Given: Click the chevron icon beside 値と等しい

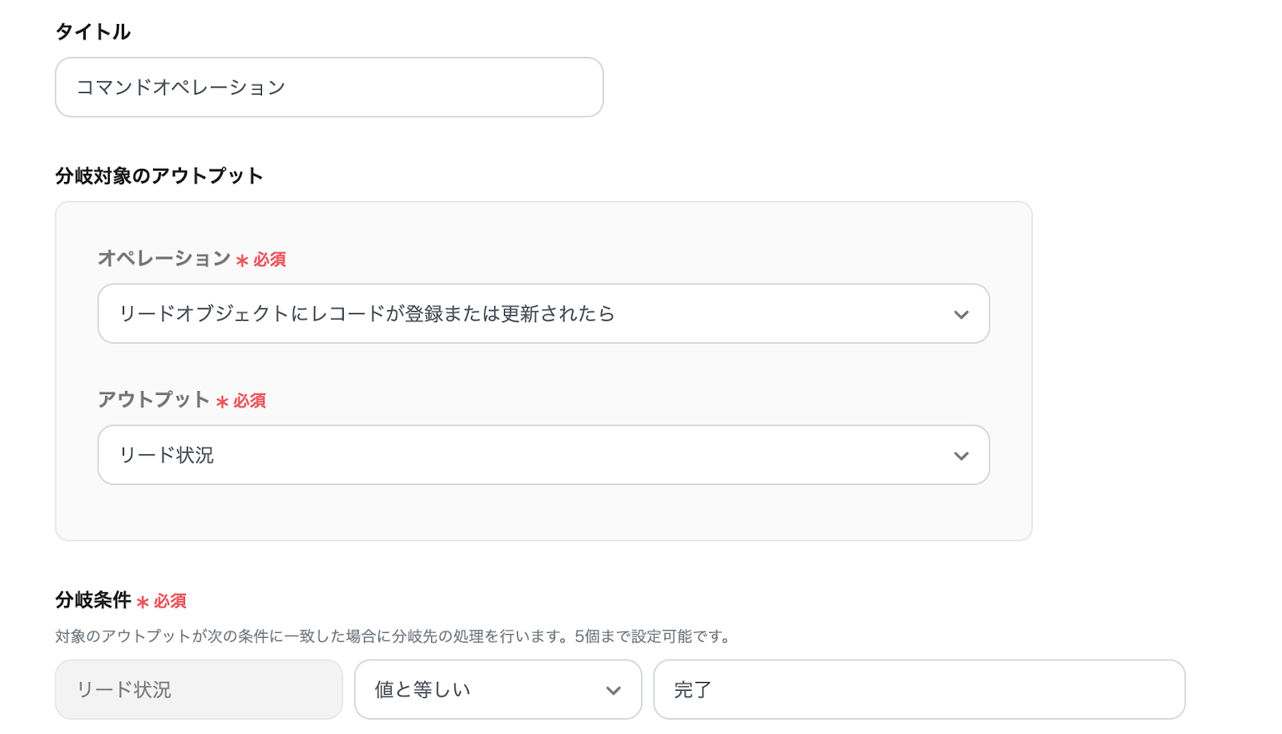Looking at the screenshot, I should (x=613, y=691).
